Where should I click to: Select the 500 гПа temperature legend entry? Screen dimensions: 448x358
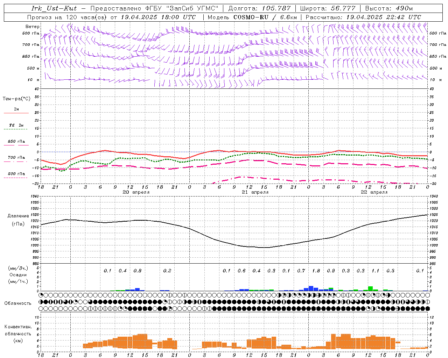point(16,174)
